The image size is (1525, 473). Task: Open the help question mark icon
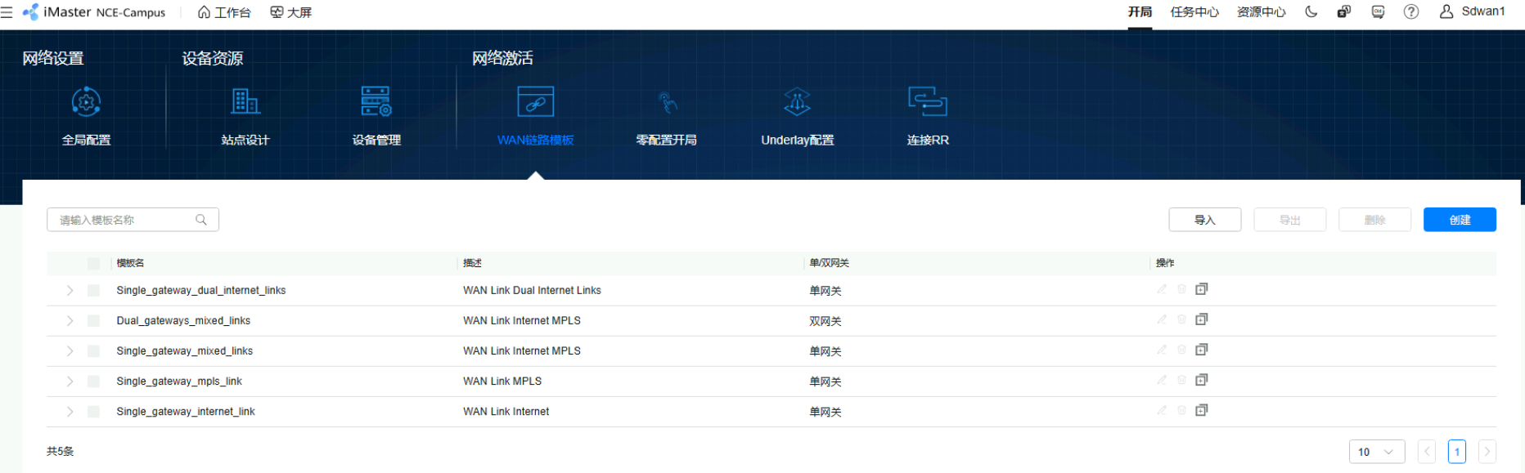point(1410,11)
